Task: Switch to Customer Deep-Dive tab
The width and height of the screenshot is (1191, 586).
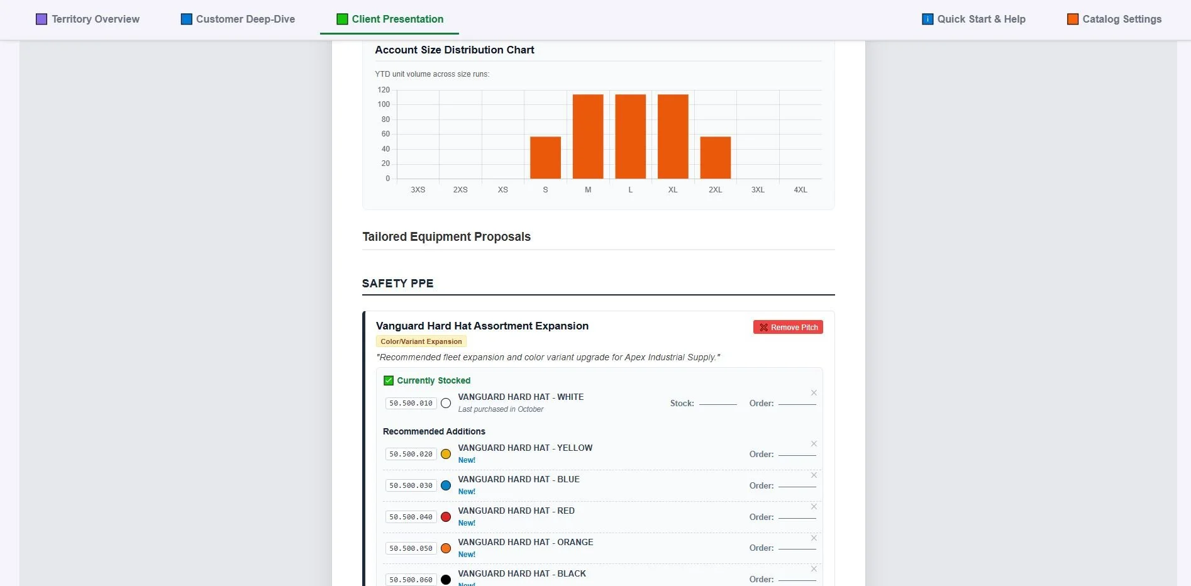Action: pyautogui.click(x=238, y=19)
